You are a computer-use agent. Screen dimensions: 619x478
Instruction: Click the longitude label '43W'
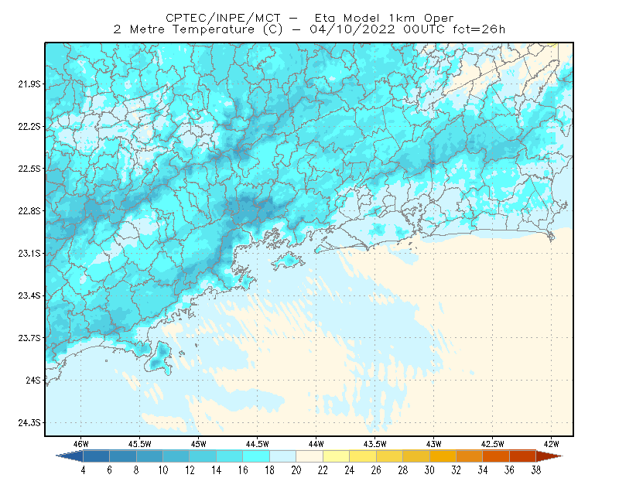click(434, 444)
